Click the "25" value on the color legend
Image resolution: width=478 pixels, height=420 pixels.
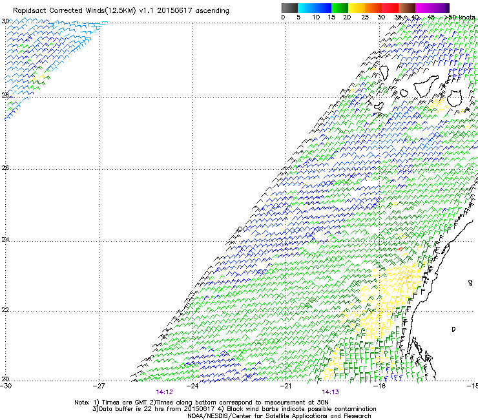(365, 17)
